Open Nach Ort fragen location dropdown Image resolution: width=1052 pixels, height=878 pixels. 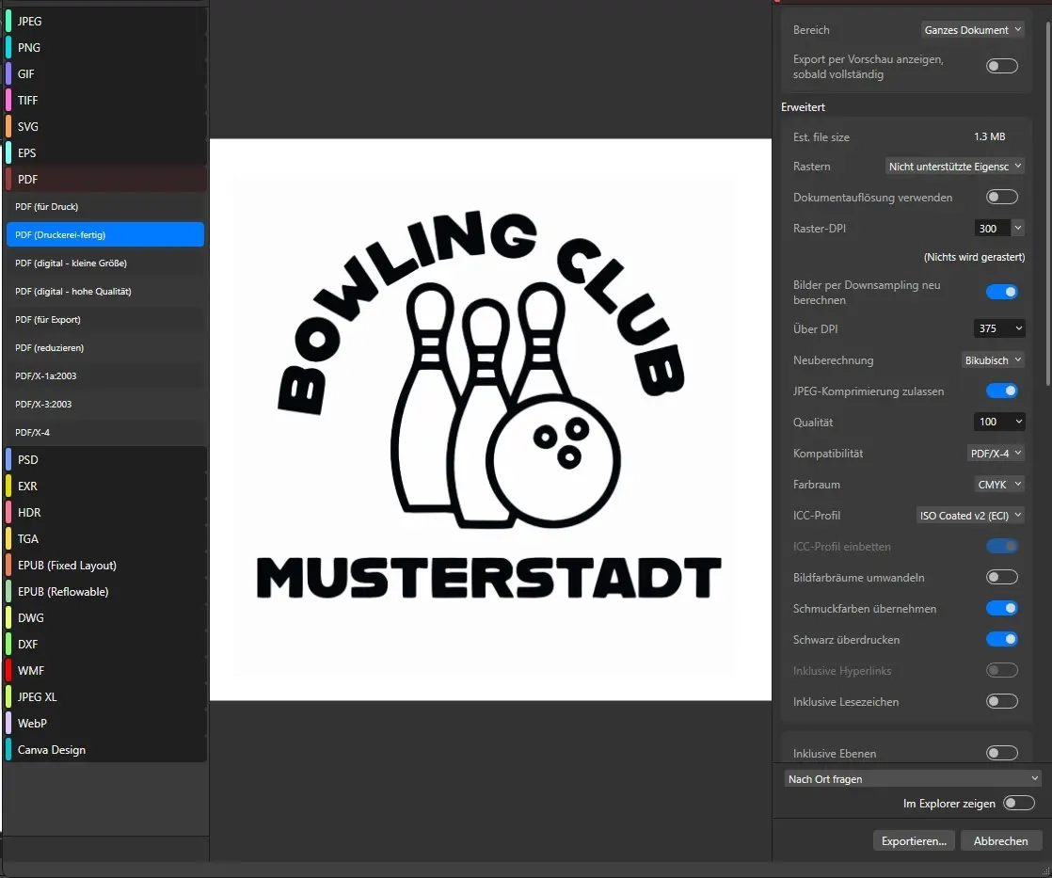point(913,779)
